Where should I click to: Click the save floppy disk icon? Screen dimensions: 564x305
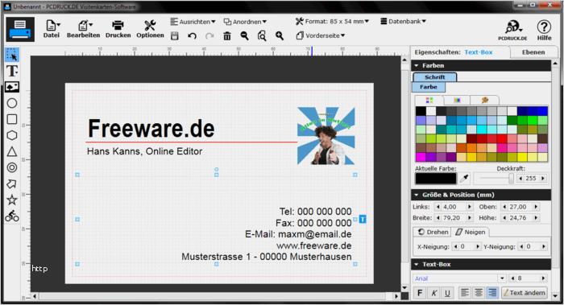pyautogui.click(x=175, y=35)
